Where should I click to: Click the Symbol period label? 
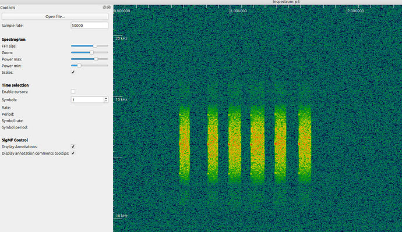click(15, 127)
